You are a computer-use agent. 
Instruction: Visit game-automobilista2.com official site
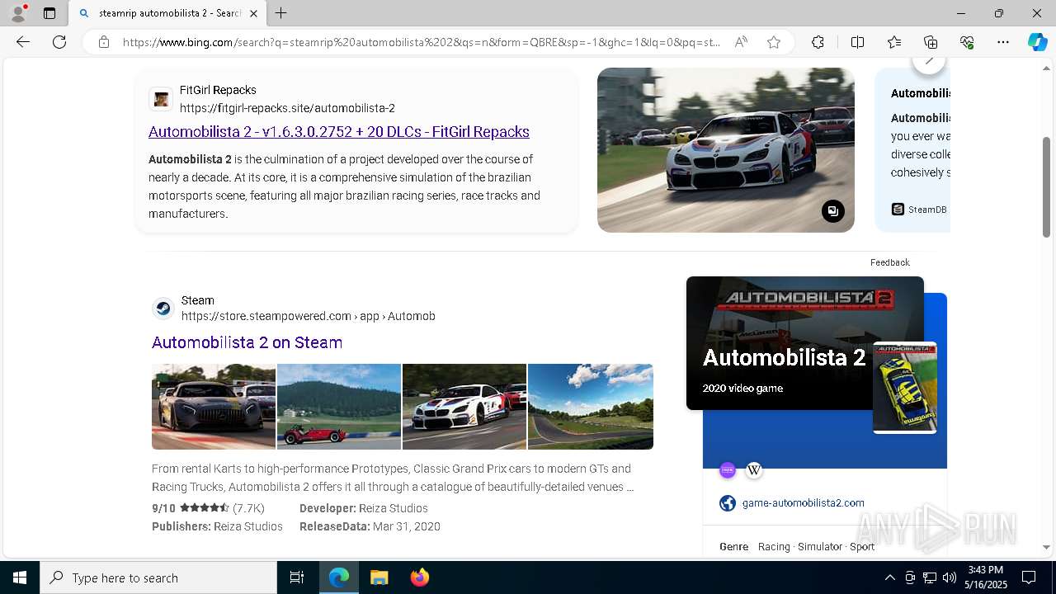[x=803, y=503]
